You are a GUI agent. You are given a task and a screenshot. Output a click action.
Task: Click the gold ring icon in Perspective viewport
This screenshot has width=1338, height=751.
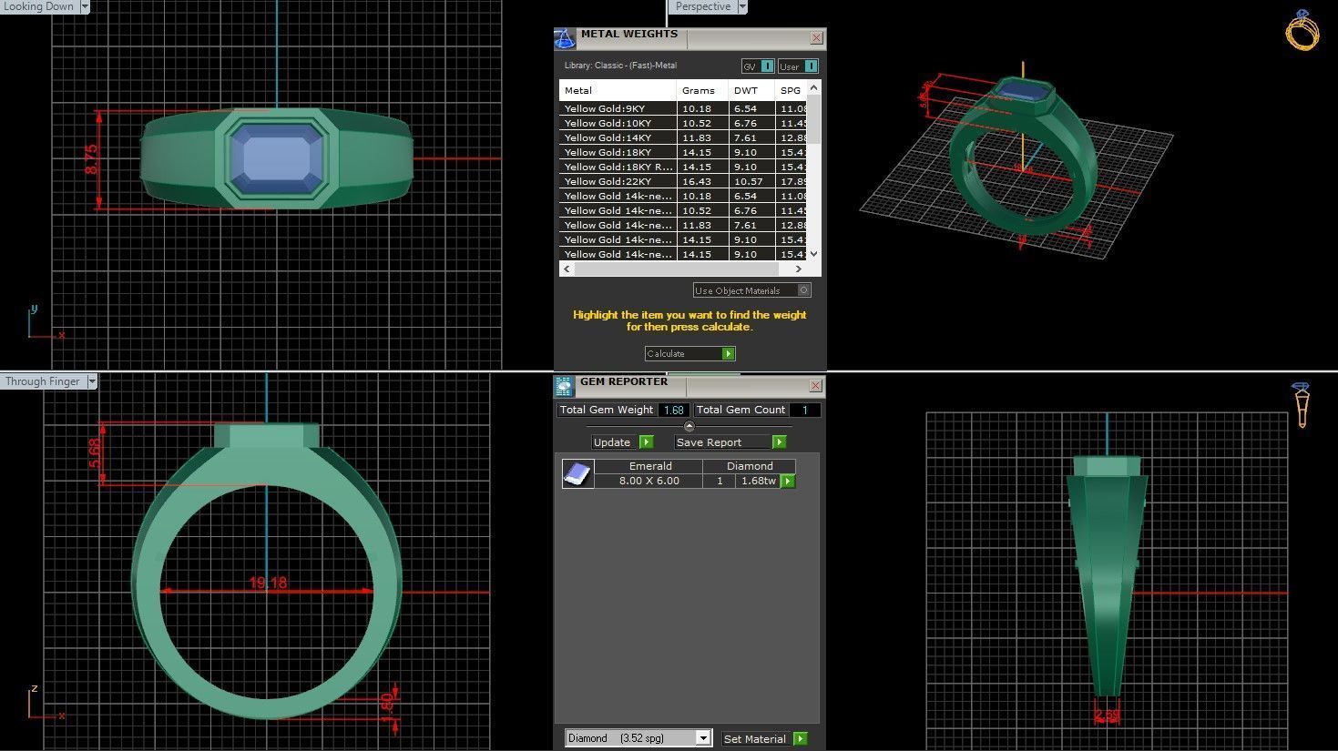tap(1302, 30)
